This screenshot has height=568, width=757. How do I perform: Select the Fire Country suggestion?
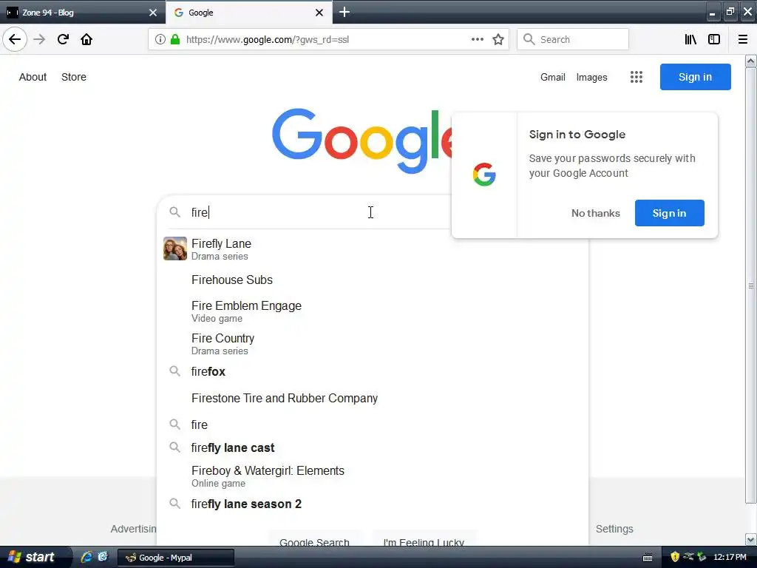pos(373,343)
